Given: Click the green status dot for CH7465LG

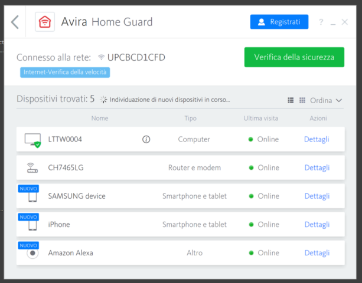Looking at the screenshot, I should pos(251,167).
